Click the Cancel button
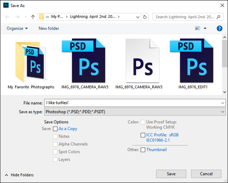The width and height of the screenshot is (228, 183). coord(206,174)
